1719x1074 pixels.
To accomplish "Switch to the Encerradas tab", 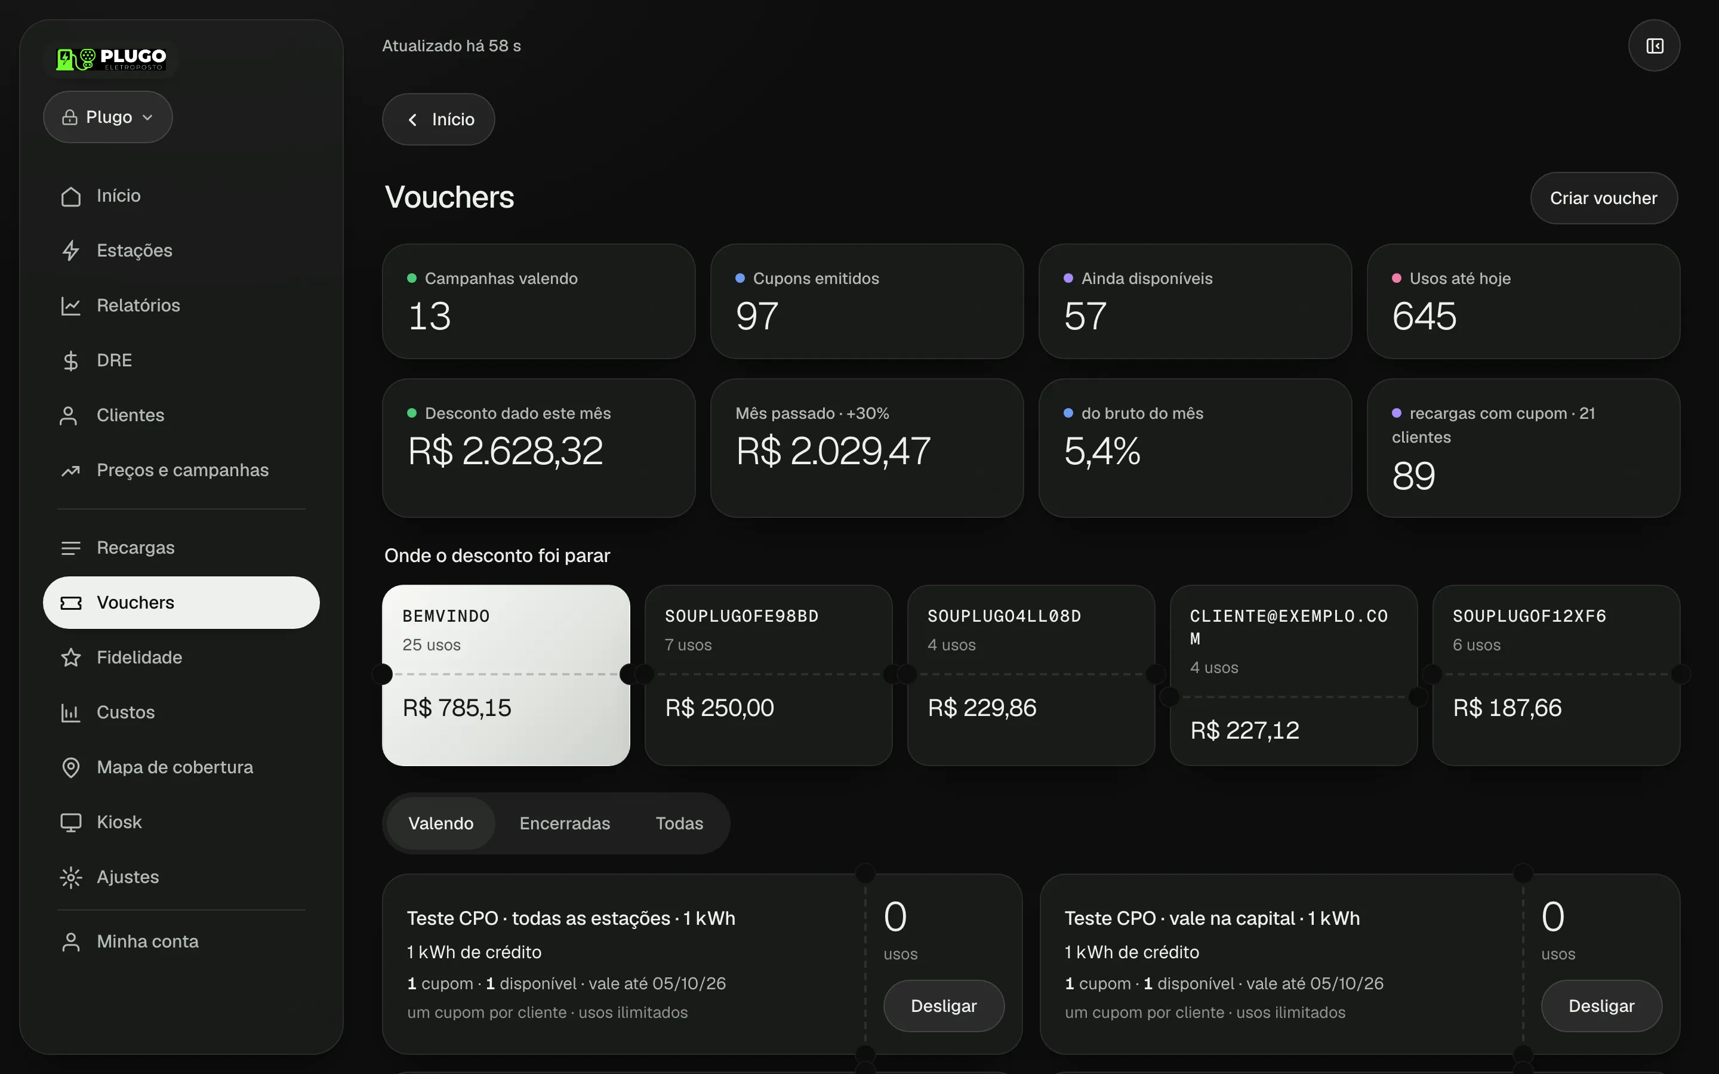I will [x=564, y=823].
